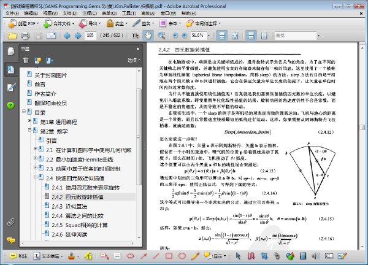This screenshot has height=265, width=368.
Task: Click the 创建 PDF button
Action: (23, 23)
